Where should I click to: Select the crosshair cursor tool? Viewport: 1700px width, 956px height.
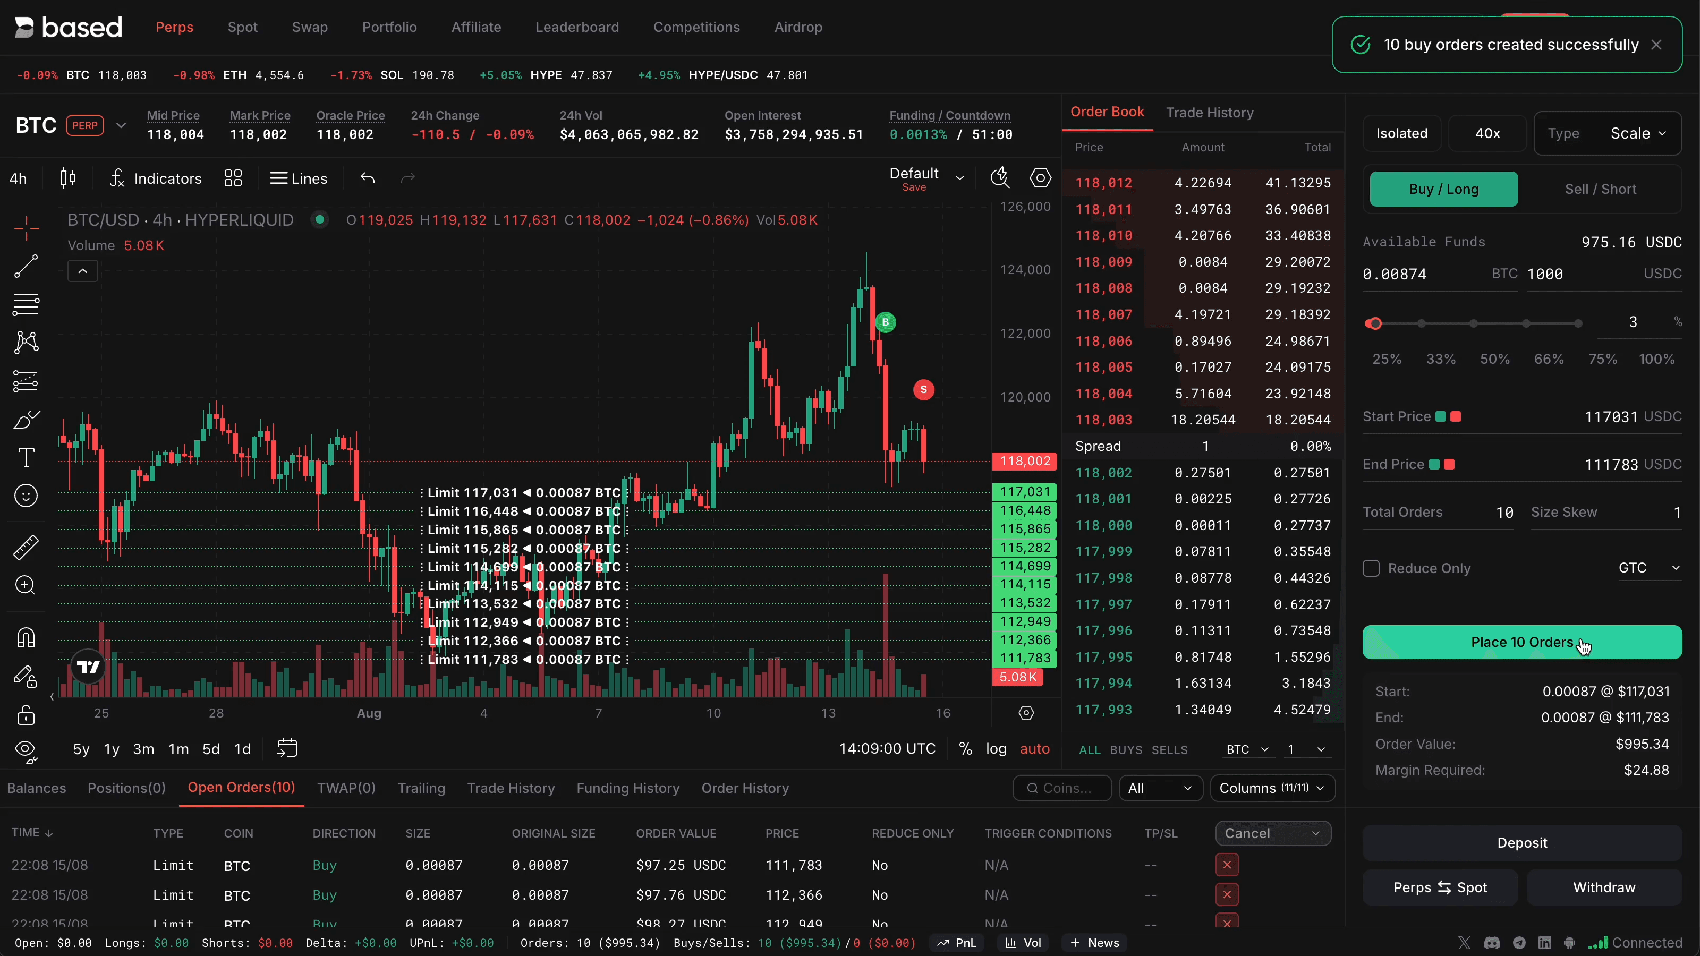point(27,228)
